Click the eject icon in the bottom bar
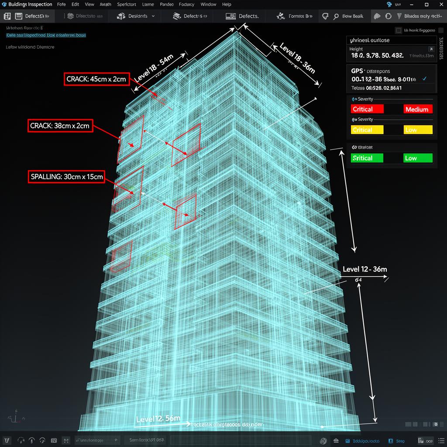This screenshot has width=447, height=447. coord(336,441)
